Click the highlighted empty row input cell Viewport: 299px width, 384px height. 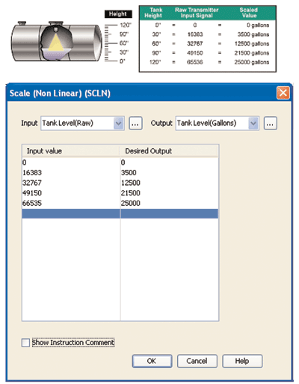tap(71, 214)
